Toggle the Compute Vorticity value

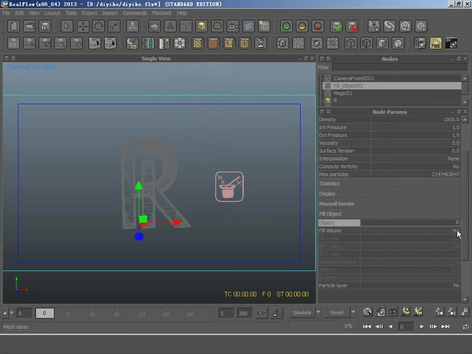point(415,166)
